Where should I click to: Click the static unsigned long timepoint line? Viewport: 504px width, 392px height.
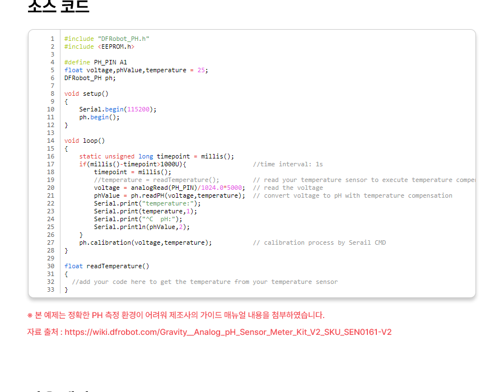[x=156, y=156]
